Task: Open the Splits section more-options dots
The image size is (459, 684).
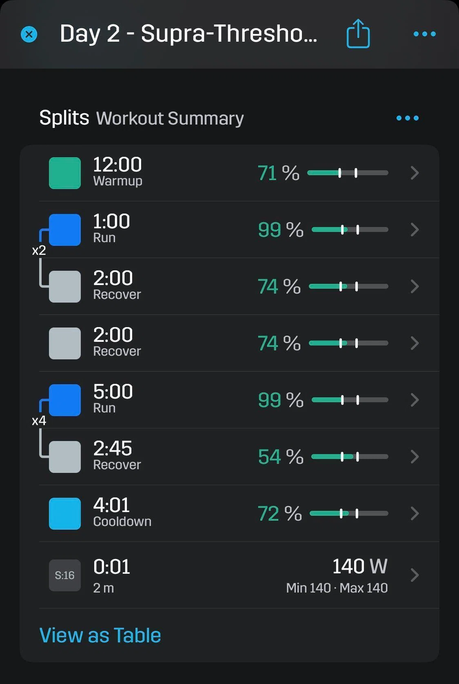Action: [x=407, y=118]
